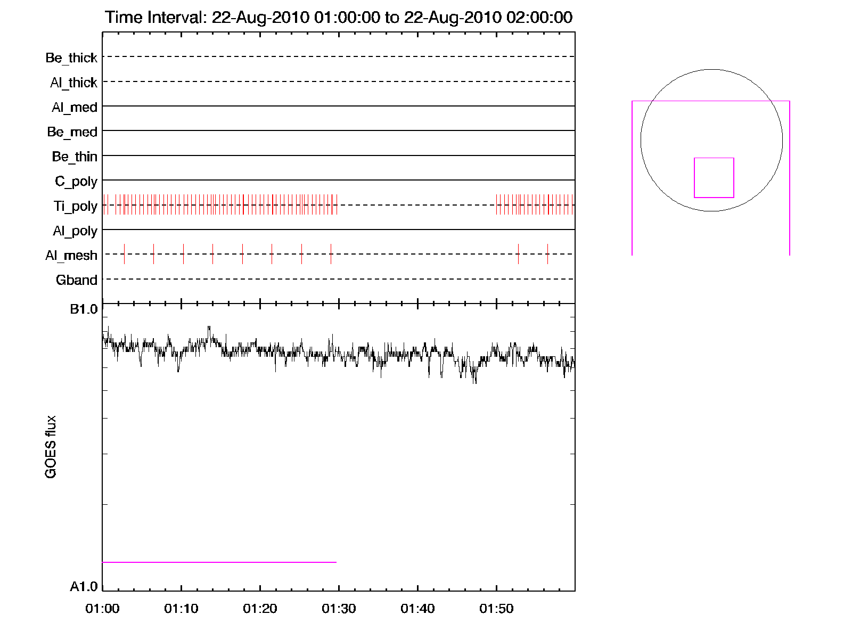Click the Be_thin filter label
Viewport: 852px width, 639px height.
click(x=75, y=157)
